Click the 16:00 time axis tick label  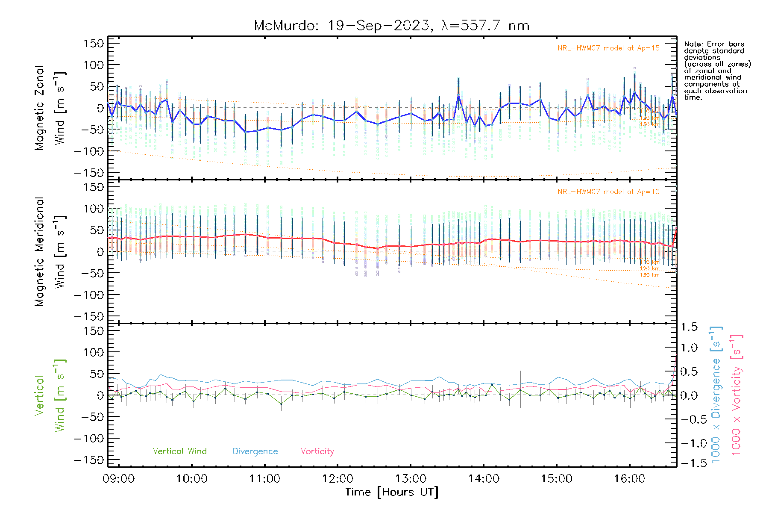point(629,479)
